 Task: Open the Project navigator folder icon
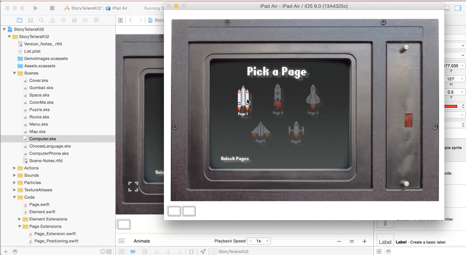[19, 20]
